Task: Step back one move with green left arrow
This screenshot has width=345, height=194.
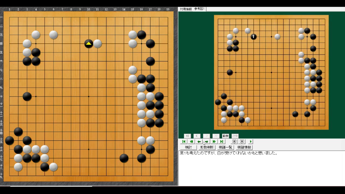Action: coord(199,142)
